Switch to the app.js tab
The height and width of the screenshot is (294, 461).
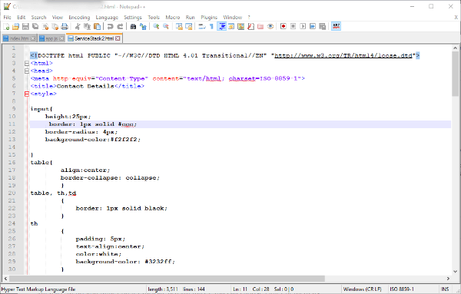pos(51,38)
